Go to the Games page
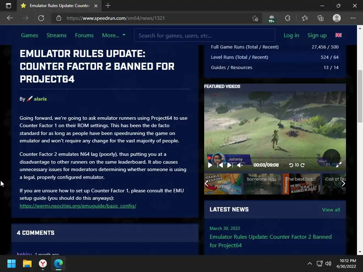This screenshot has height=272, width=363. pos(30,35)
